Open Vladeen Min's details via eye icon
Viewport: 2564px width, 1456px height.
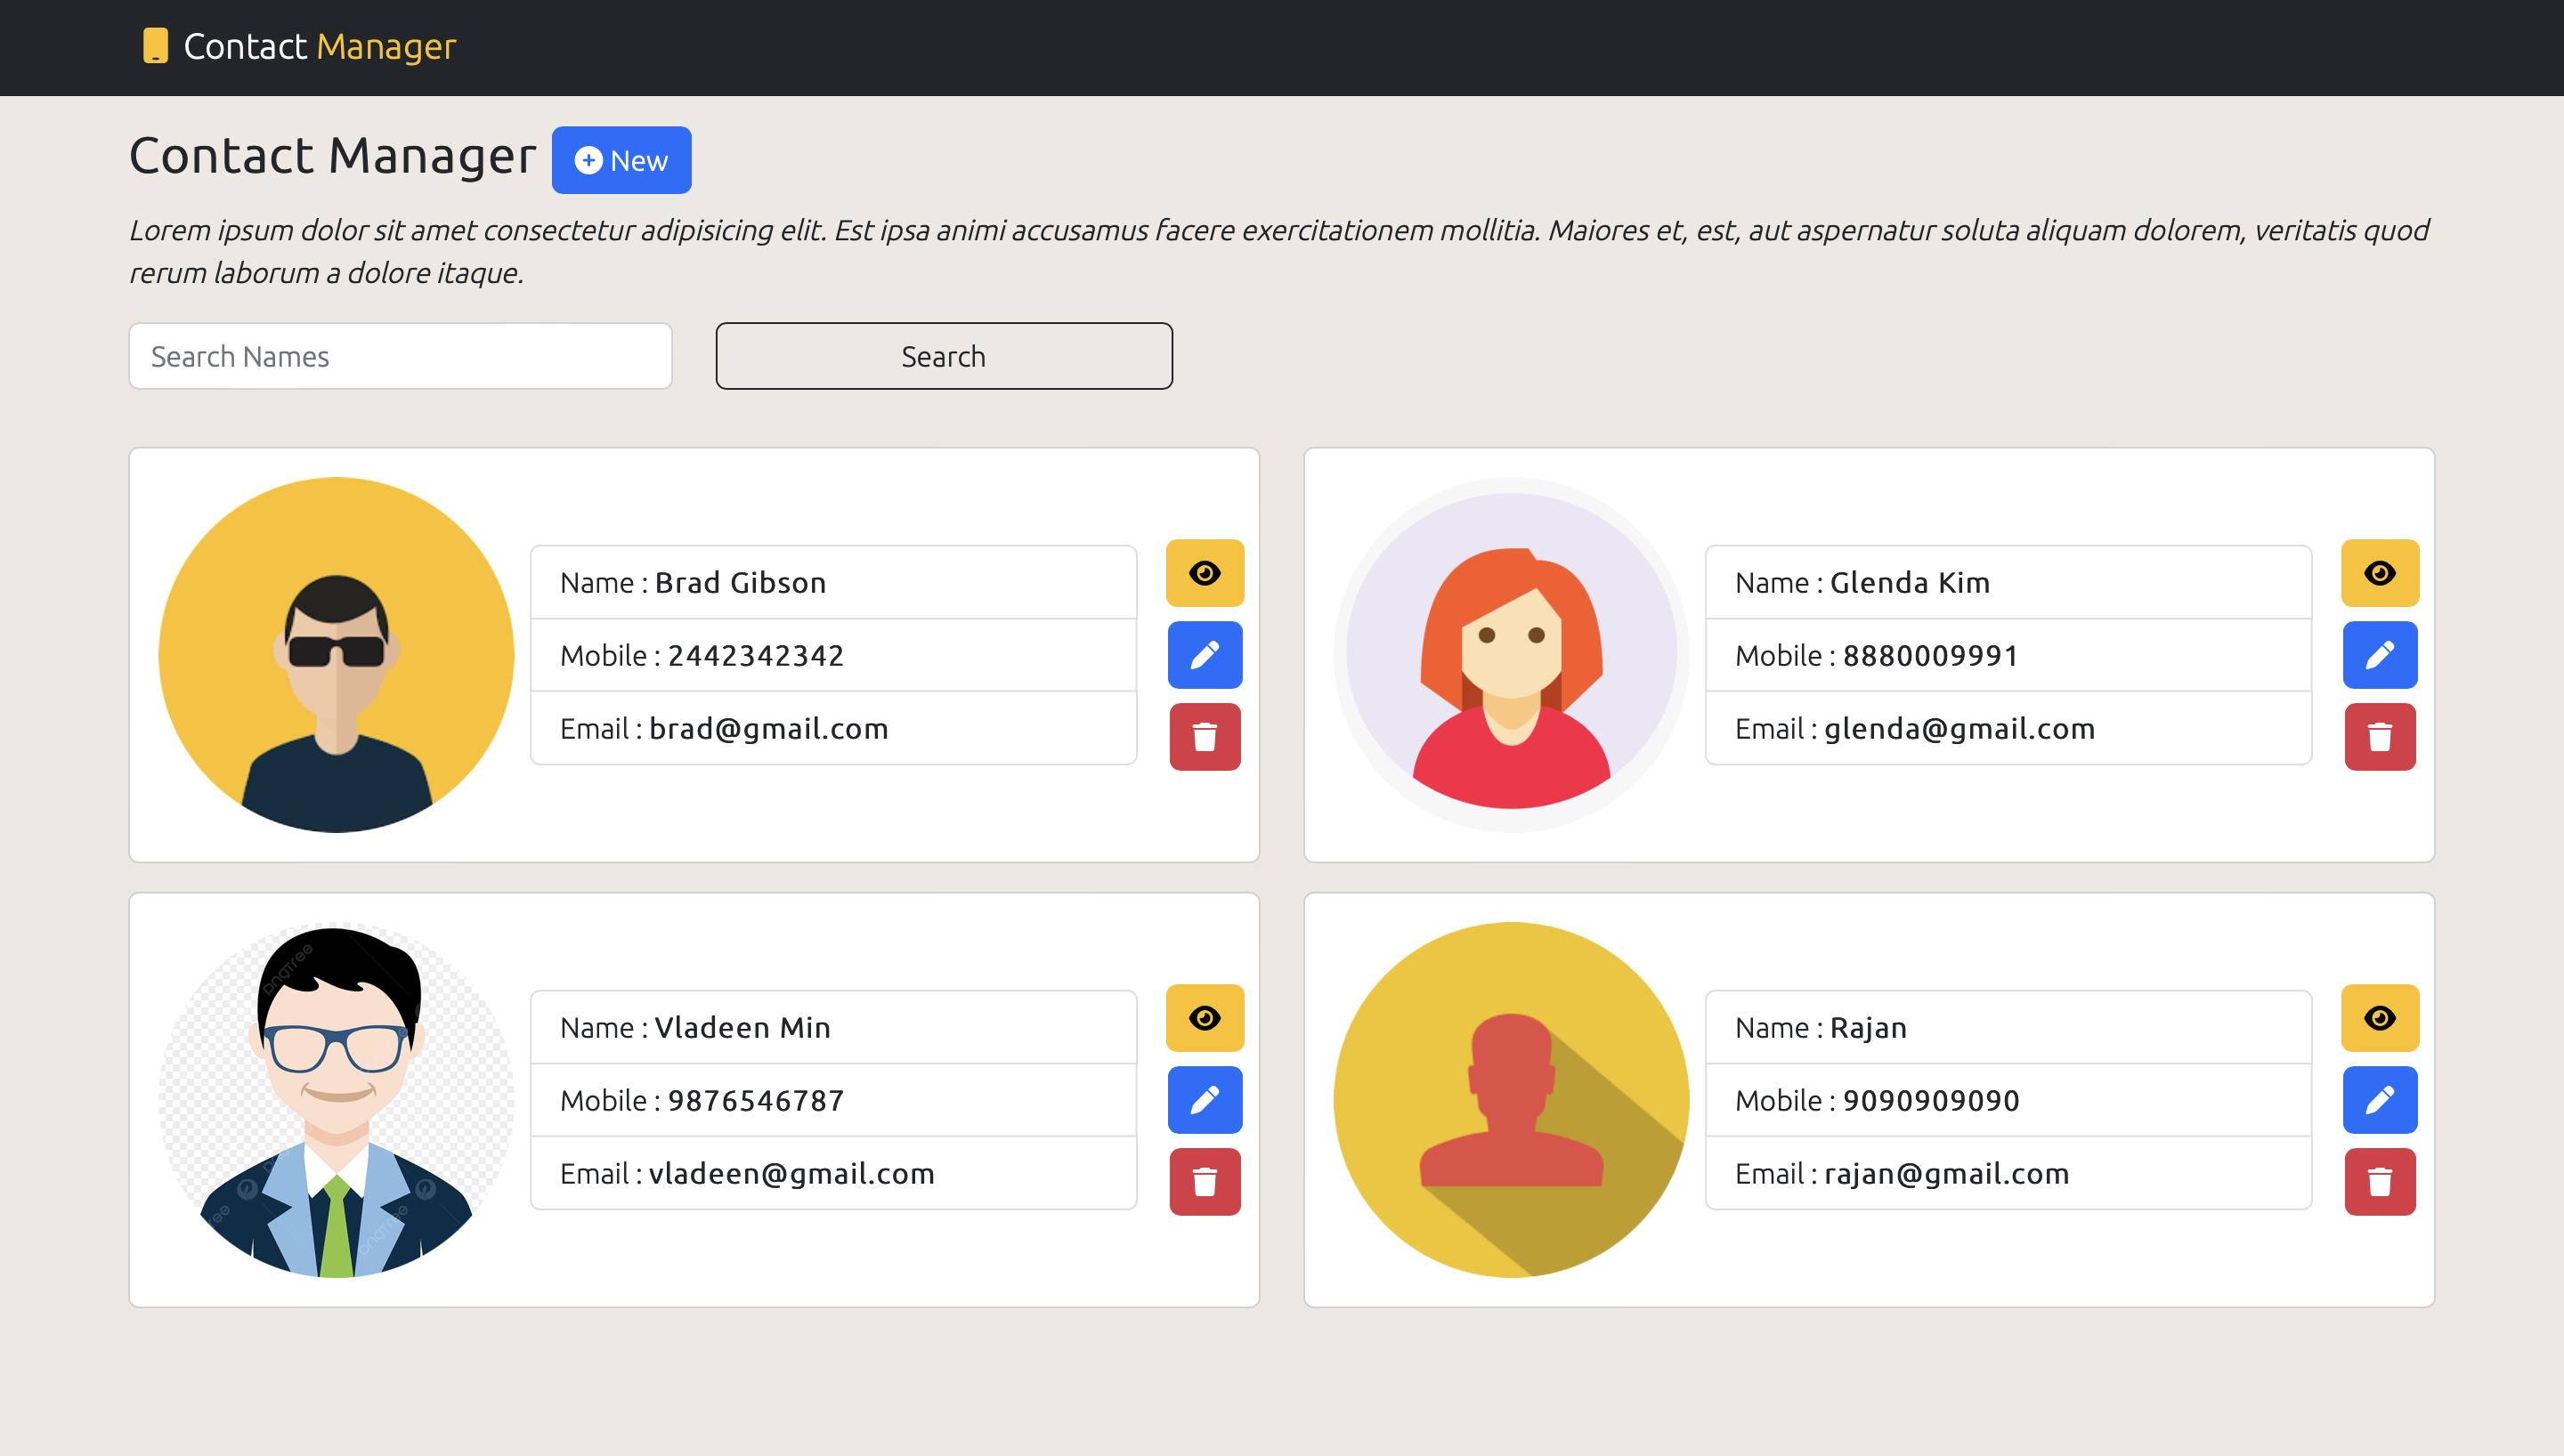tap(1205, 1018)
